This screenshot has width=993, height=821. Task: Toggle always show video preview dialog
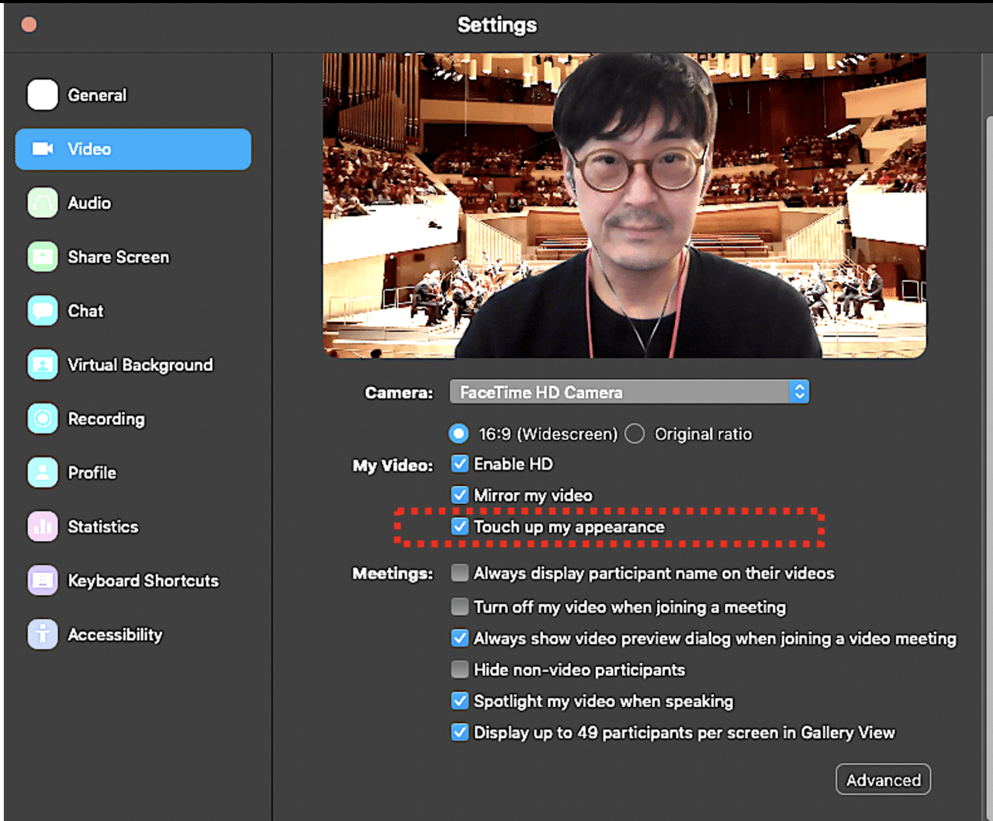pyautogui.click(x=460, y=638)
